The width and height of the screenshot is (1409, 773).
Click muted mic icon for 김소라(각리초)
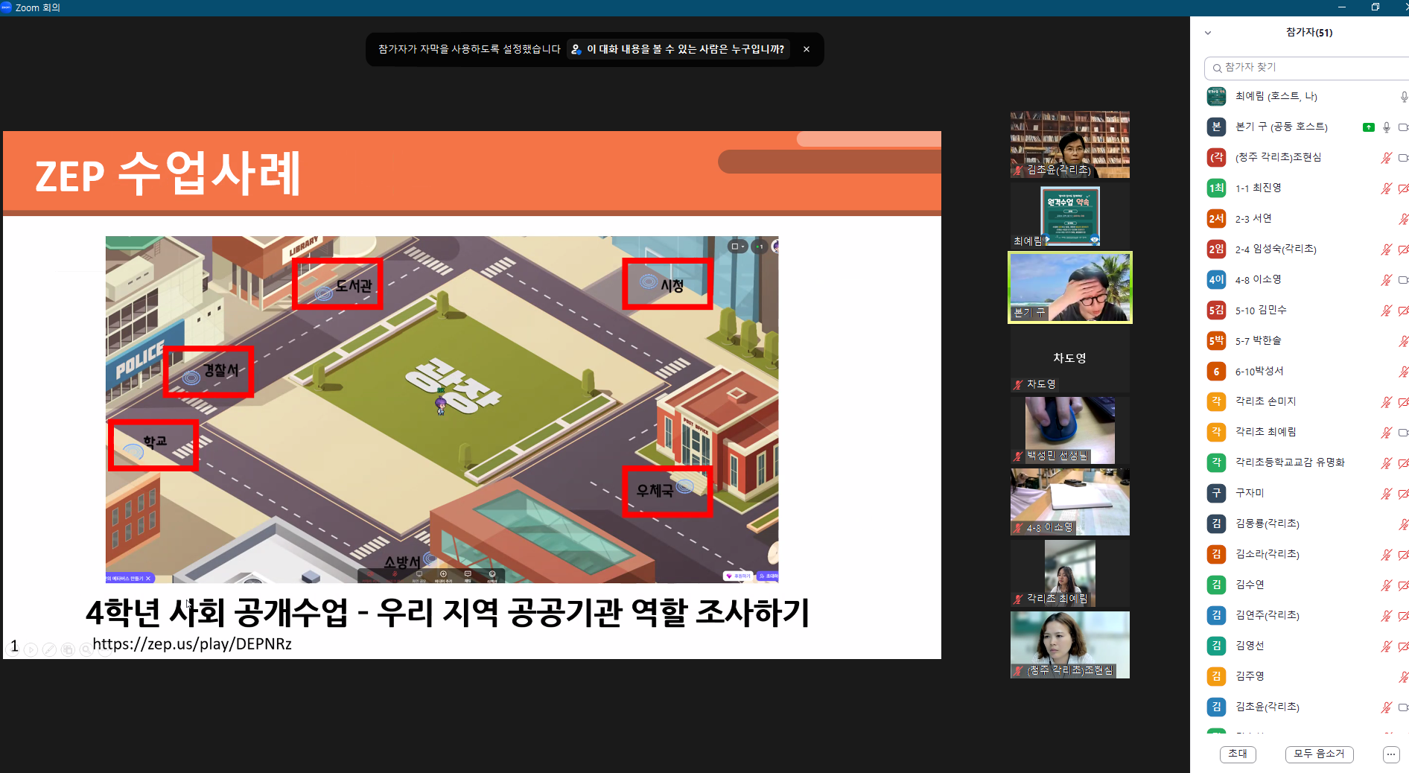[1387, 555]
